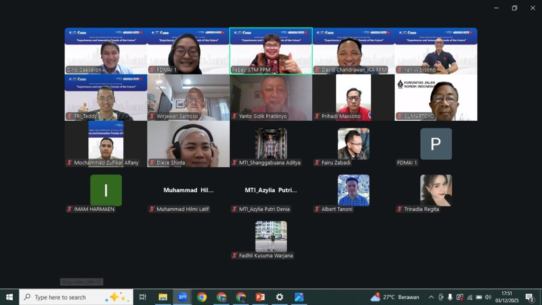542x305 pixels.
Task: Click IMAM HARMAEN's green avatar tile
Action: click(106, 190)
